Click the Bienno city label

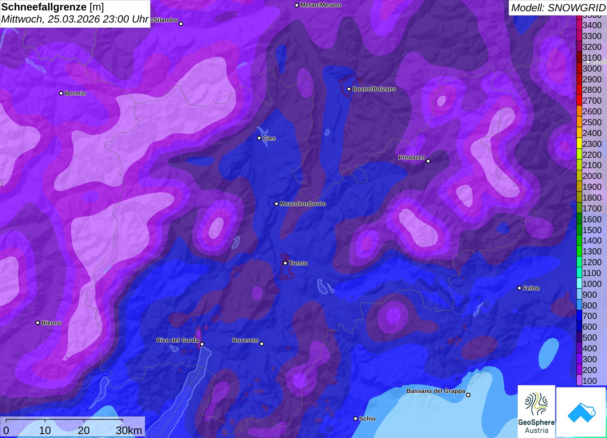pyautogui.click(x=52, y=323)
